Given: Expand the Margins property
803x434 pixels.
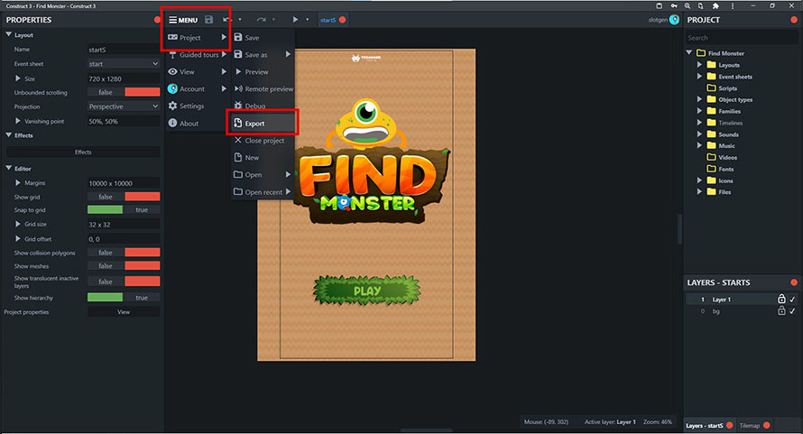Looking at the screenshot, I should point(18,182).
